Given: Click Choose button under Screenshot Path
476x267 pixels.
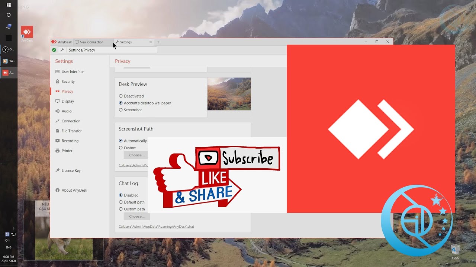Looking at the screenshot, I should [136, 155].
